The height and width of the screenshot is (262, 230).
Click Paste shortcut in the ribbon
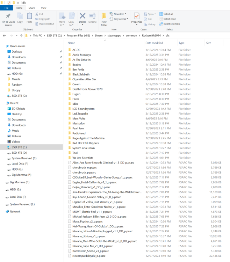[45, 24]
